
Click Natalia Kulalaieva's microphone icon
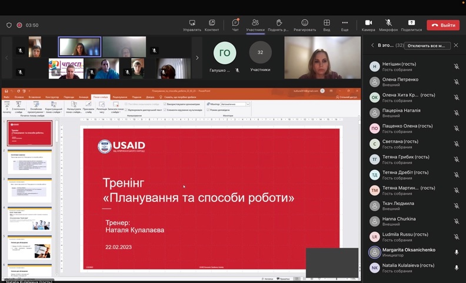coord(457,268)
